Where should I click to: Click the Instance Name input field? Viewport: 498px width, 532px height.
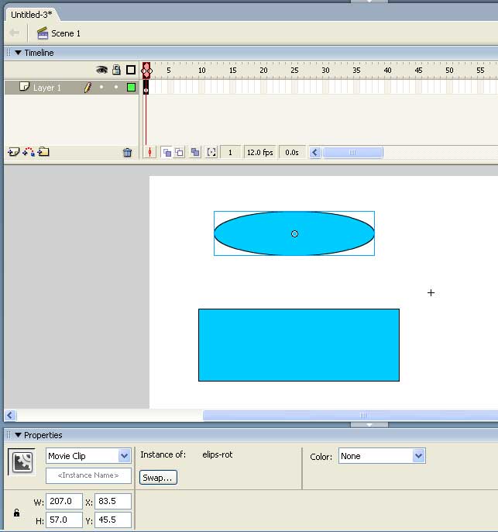pyautogui.click(x=88, y=475)
